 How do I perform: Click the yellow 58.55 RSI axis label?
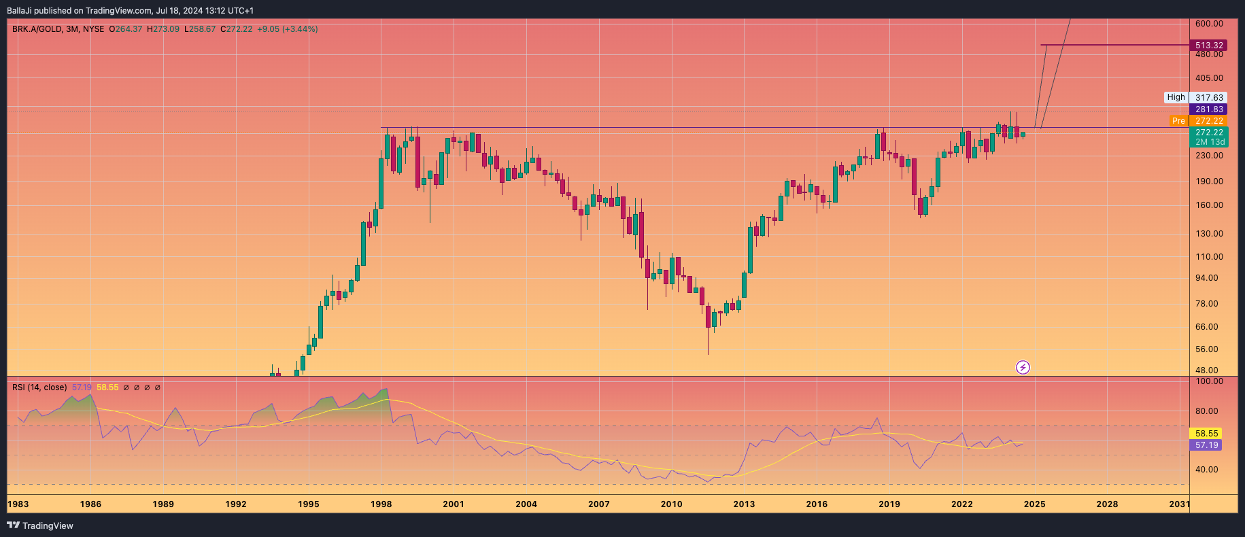point(1206,434)
